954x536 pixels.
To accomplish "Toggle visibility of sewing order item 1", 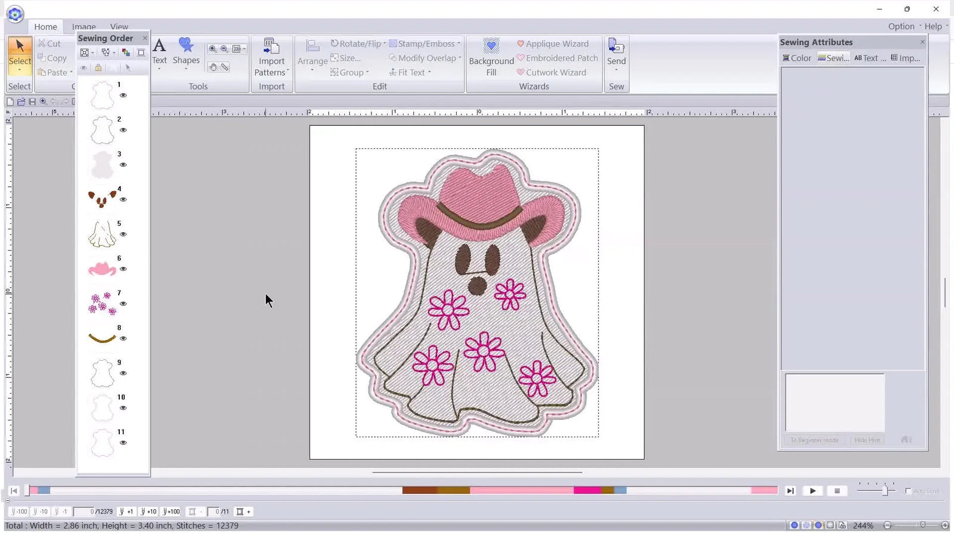I will 123,95.
